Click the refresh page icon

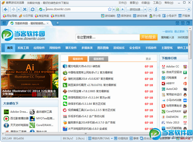(x=32, y=9)
